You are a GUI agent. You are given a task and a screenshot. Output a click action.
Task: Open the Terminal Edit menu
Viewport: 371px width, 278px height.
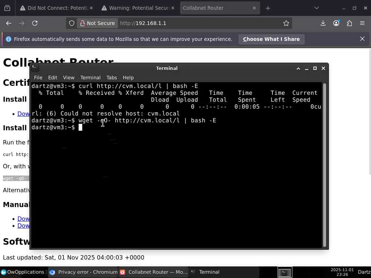[53, 77]
